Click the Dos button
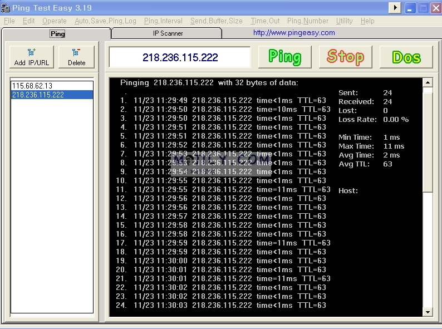442x329 pixels. point(406,57)
